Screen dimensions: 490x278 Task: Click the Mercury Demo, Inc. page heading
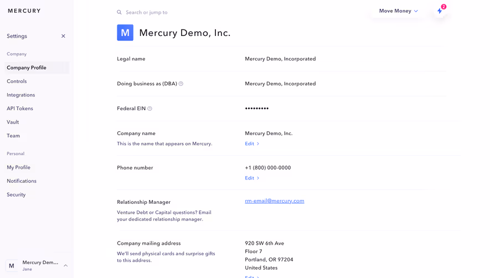[x=185, y=33]
